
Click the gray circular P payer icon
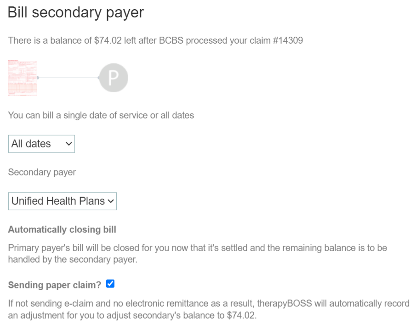pos(114,78)
